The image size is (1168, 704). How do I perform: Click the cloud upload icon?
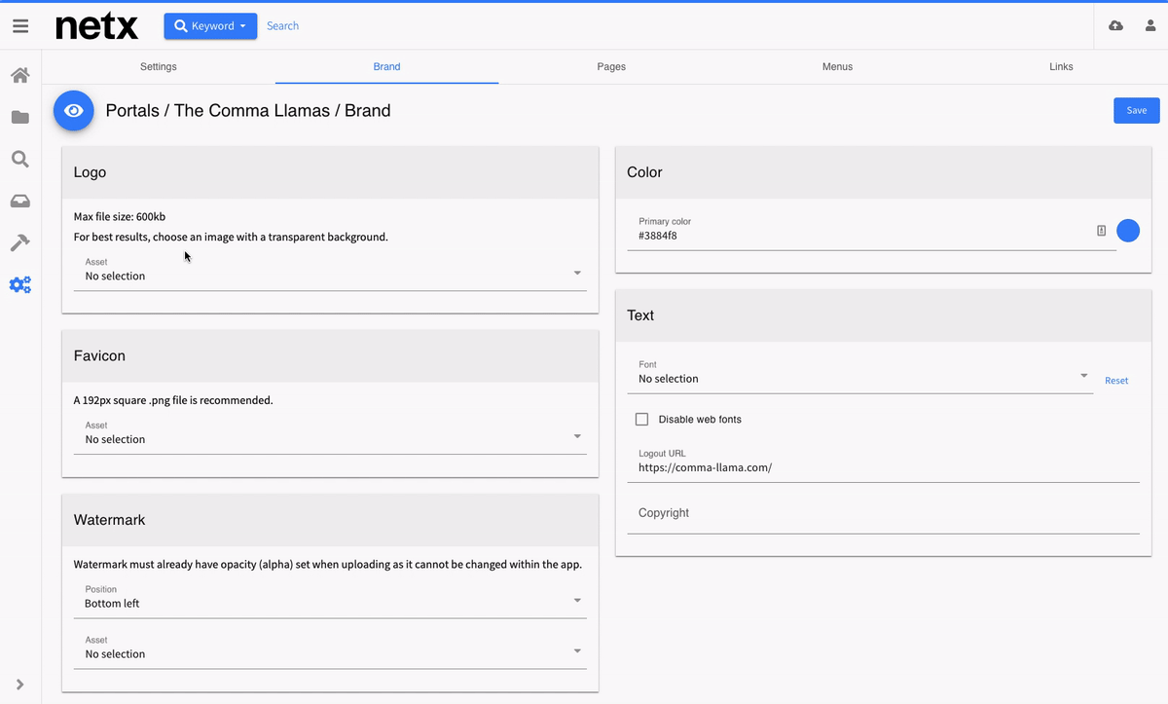pyautogui.click(x=1115, y=26)
